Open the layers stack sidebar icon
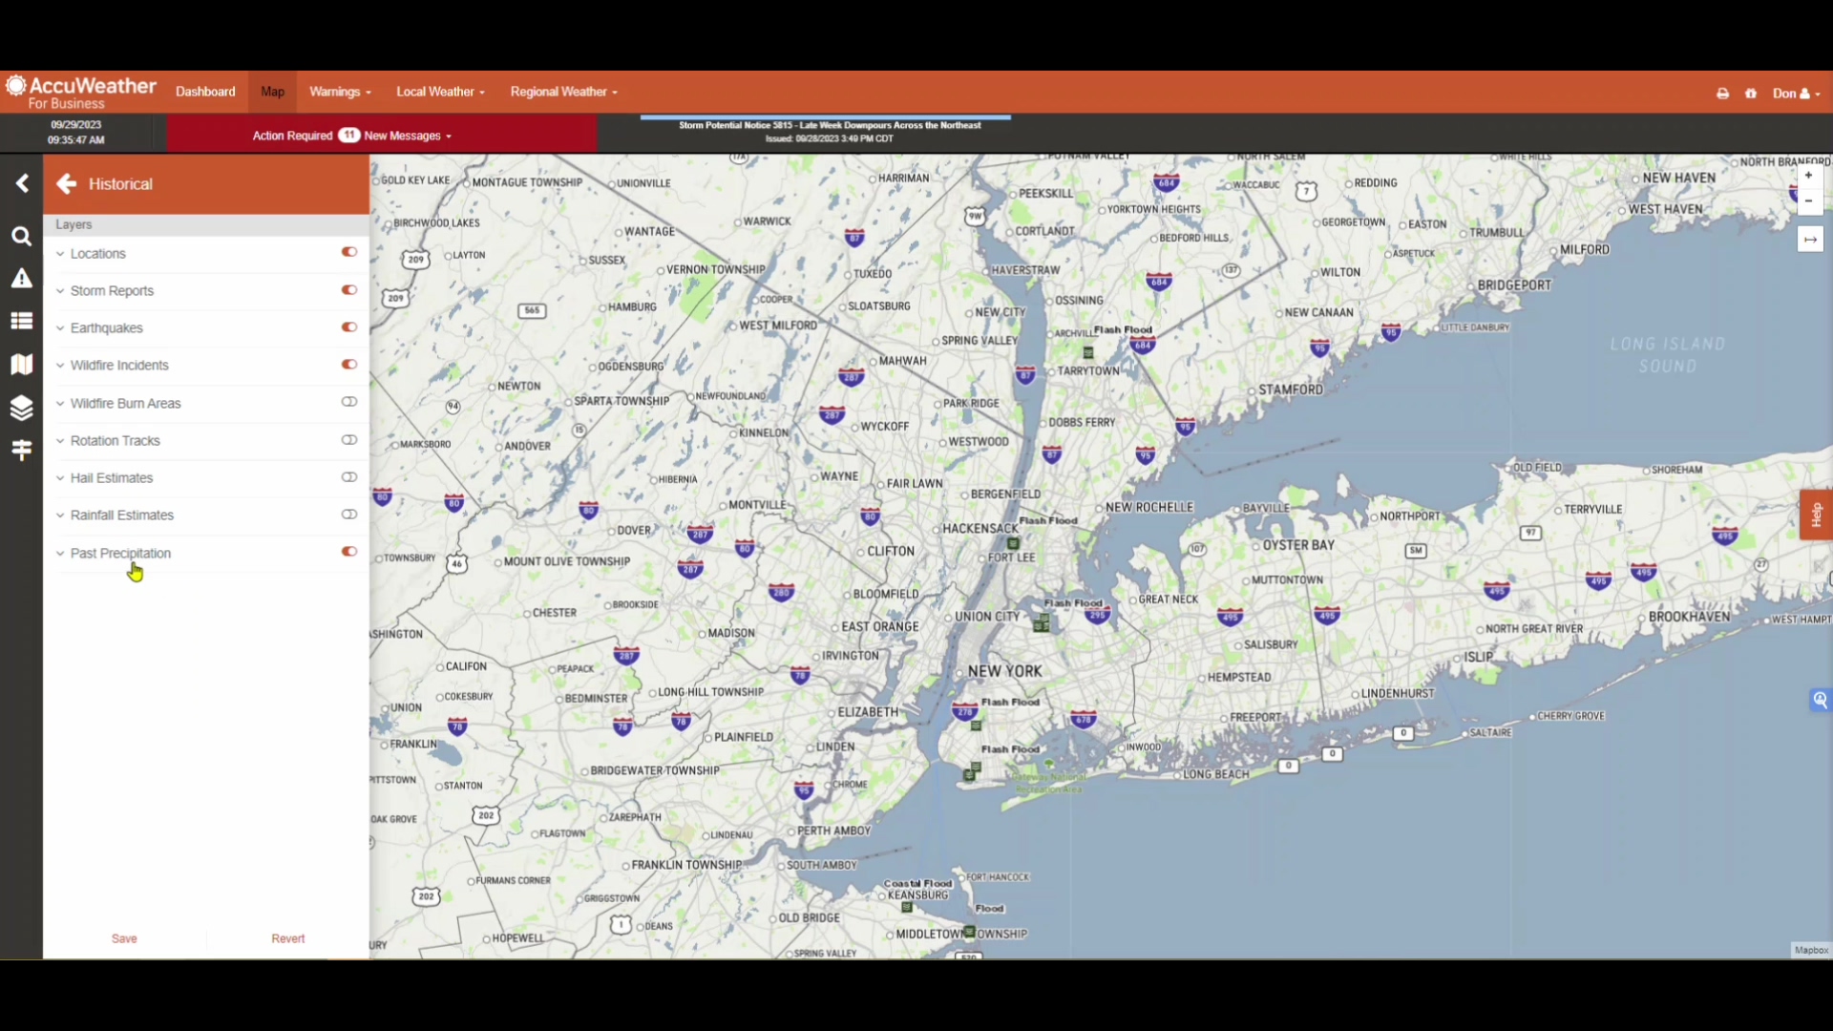The width and height of the screenshot is (1833, 1031). coord(21,408)
